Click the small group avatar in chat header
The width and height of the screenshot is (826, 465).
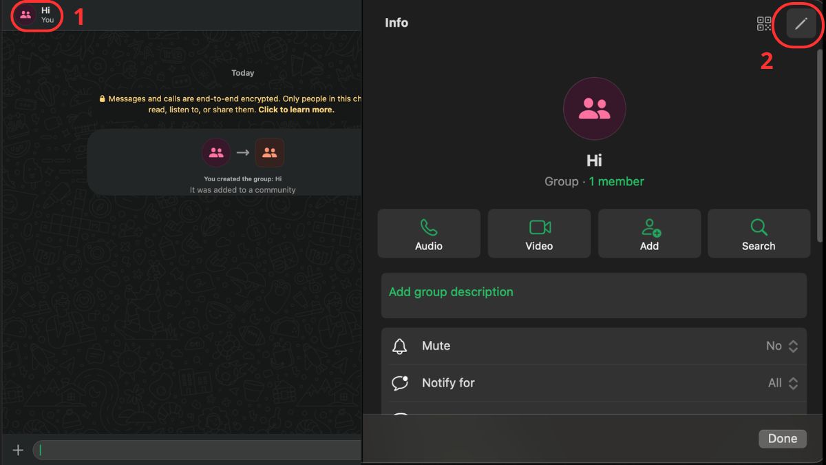(x=25, y=14)
